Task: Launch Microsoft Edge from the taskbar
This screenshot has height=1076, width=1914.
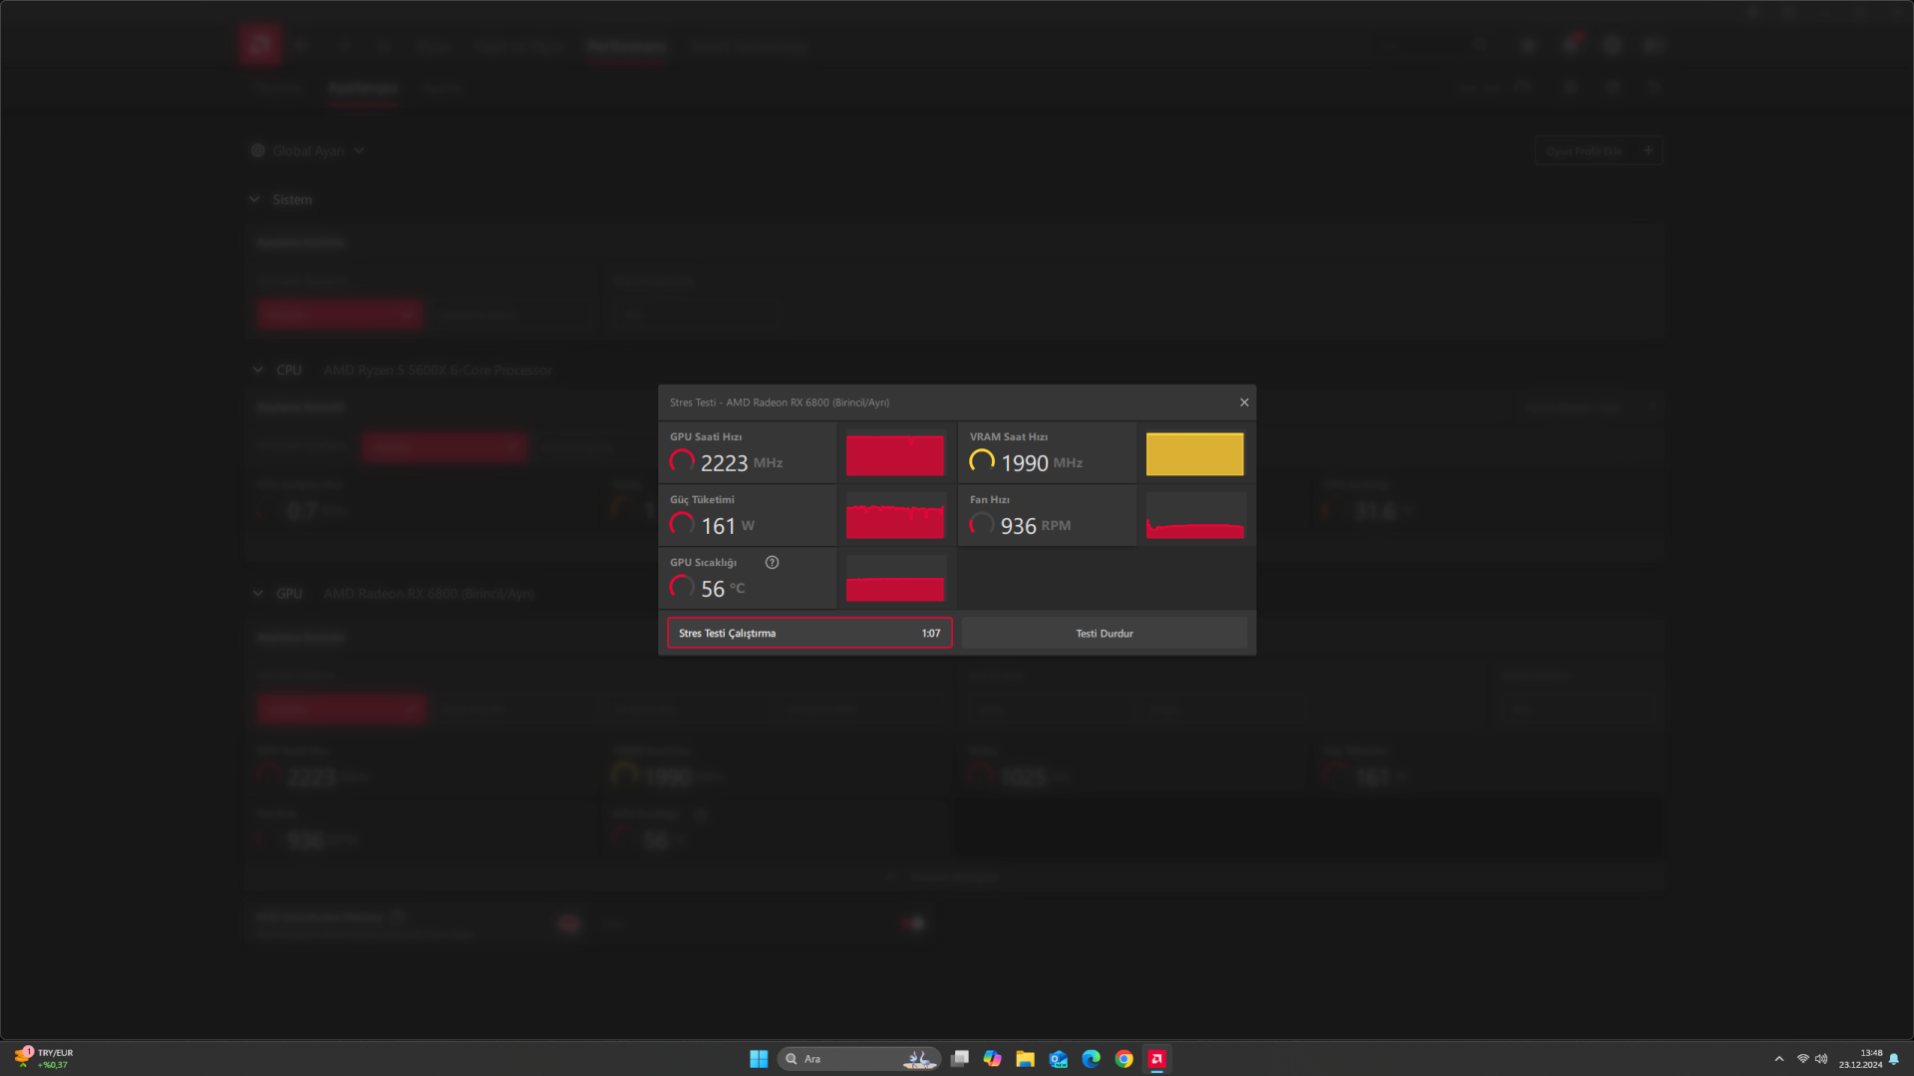Action: coord(1092,1059)
